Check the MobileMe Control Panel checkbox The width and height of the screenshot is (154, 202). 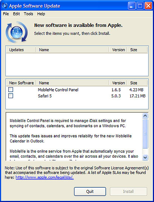click(11, 89)
